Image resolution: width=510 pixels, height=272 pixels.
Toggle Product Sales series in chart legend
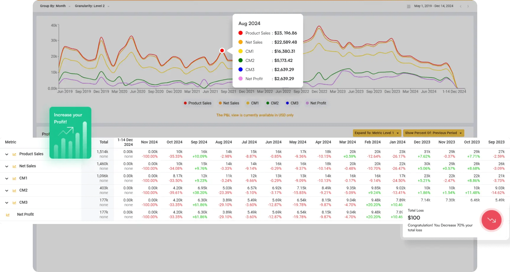[197, 103]
